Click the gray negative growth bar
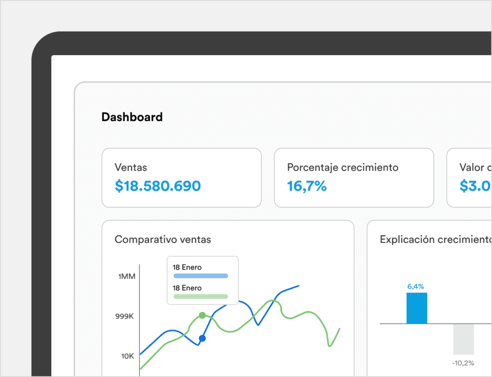This screenshot has width=492, height=377. click(463, 339)
